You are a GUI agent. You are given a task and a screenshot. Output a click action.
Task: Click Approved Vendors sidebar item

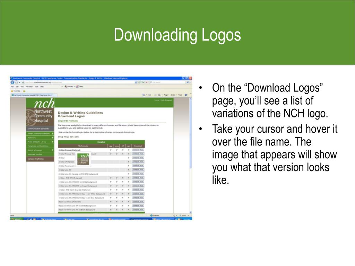pyautogui.click(x=40, y=154)
